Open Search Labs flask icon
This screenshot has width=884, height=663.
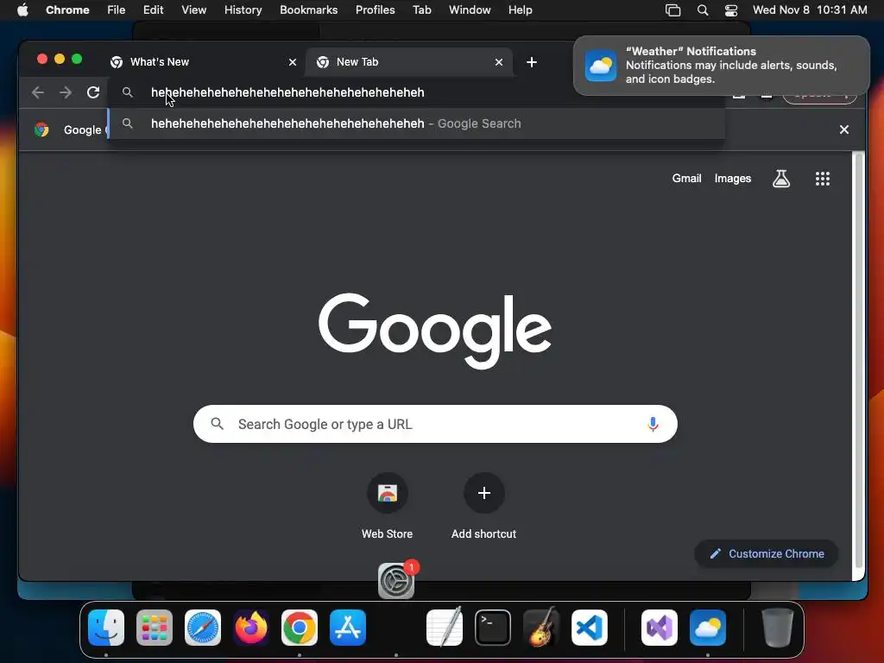781,179
